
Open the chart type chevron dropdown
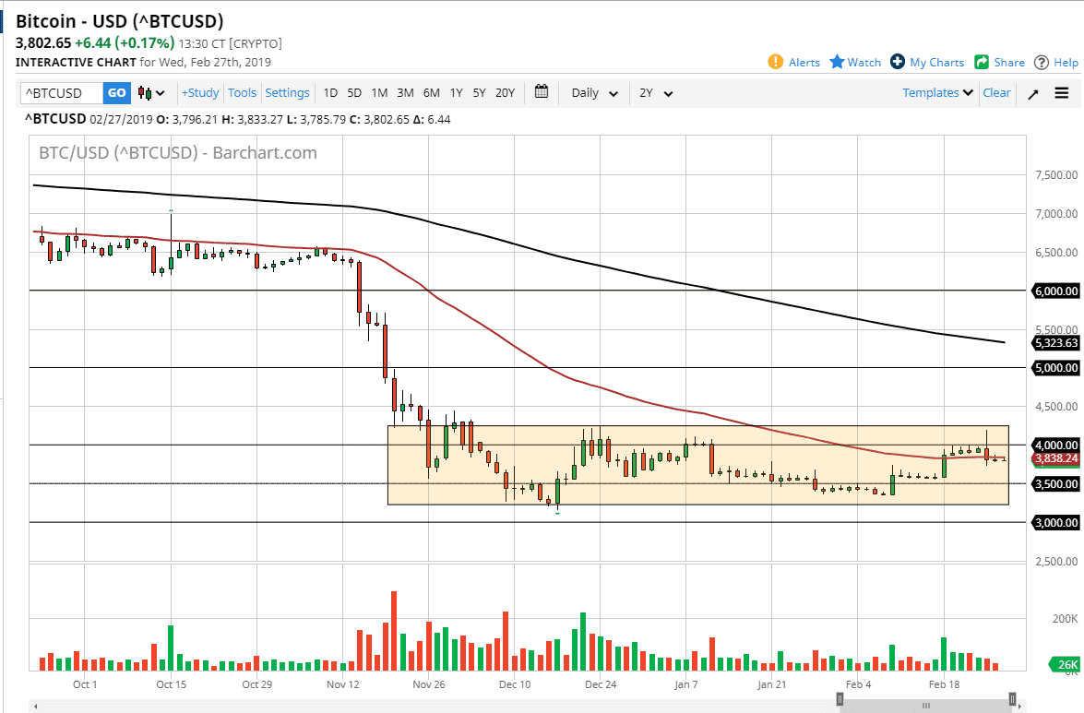159,92
